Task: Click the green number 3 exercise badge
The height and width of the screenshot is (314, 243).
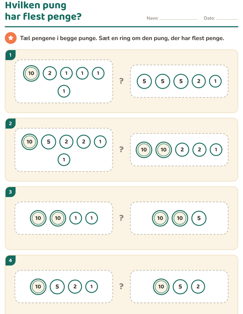Action: click(x=11, y=192)
